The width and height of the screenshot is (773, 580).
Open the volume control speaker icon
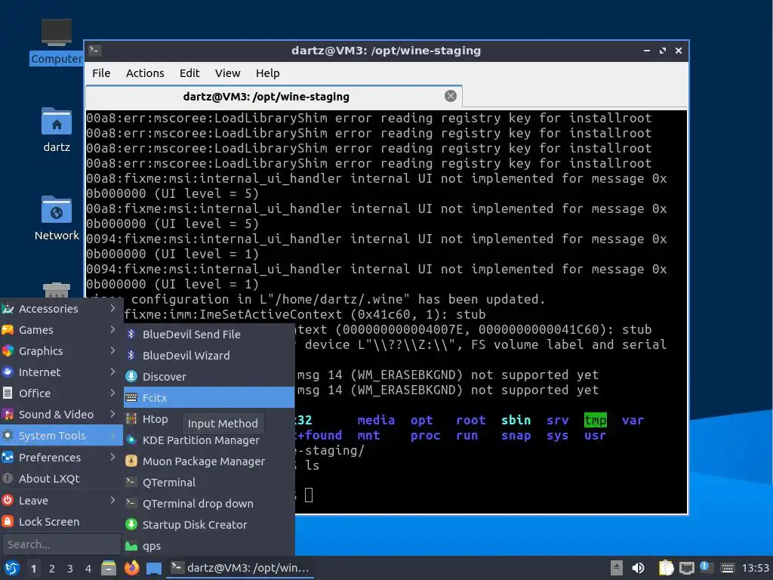(x=638, y=568)
